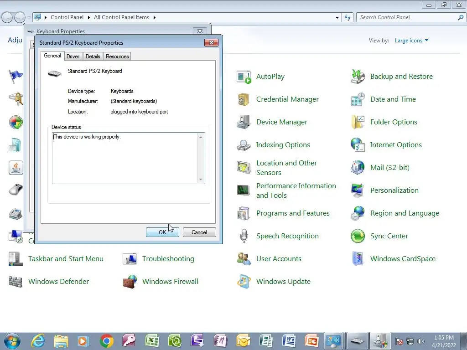This screenshot has height=350, width=467.
Task: Click the Device status scroll down arrow
Action: (201, 180)
